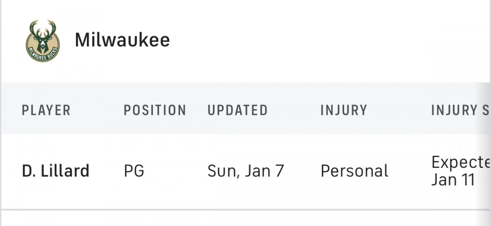Click the antlers of the Bucks logo
The image size is (491, 226).
pyautogui.click(x=43, y=29)
